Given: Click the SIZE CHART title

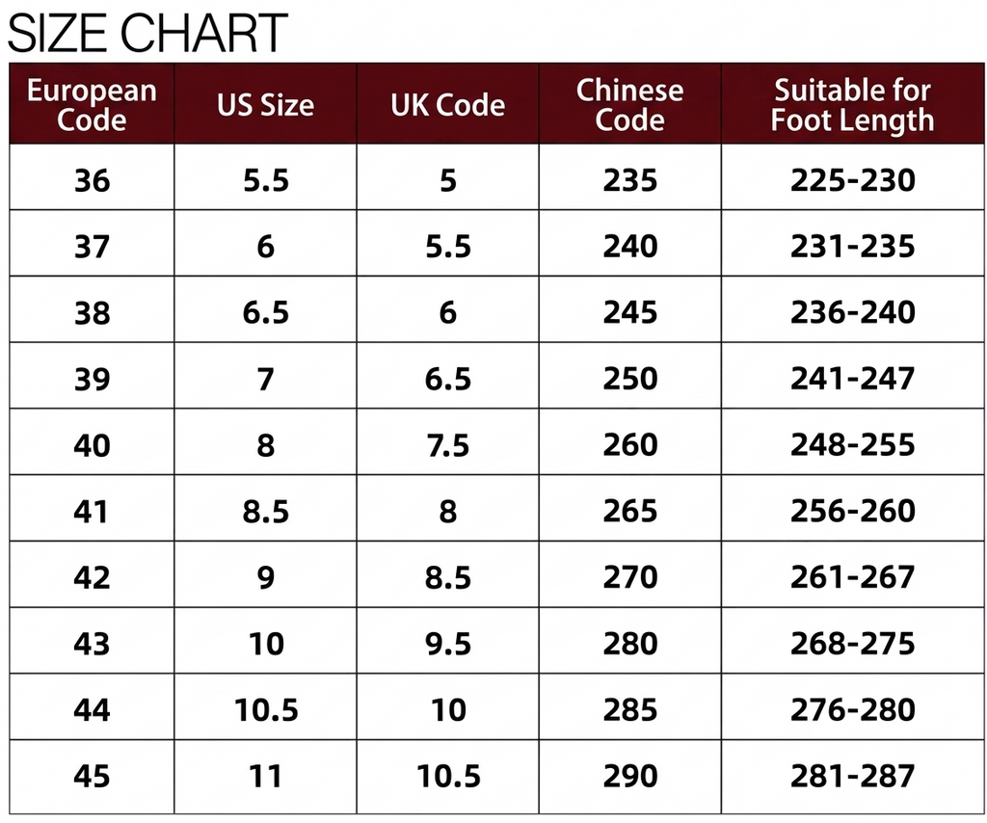Looking at the screenshot, I should point(147,33).
